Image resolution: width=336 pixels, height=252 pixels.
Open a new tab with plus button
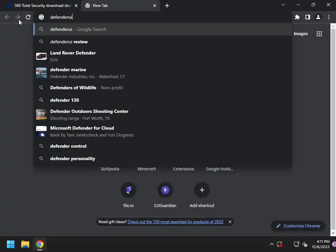(x=167, y=6)
